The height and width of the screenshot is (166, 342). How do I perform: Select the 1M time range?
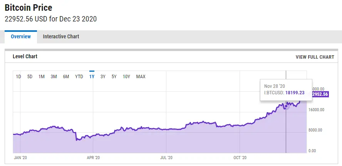coord(42,77)
